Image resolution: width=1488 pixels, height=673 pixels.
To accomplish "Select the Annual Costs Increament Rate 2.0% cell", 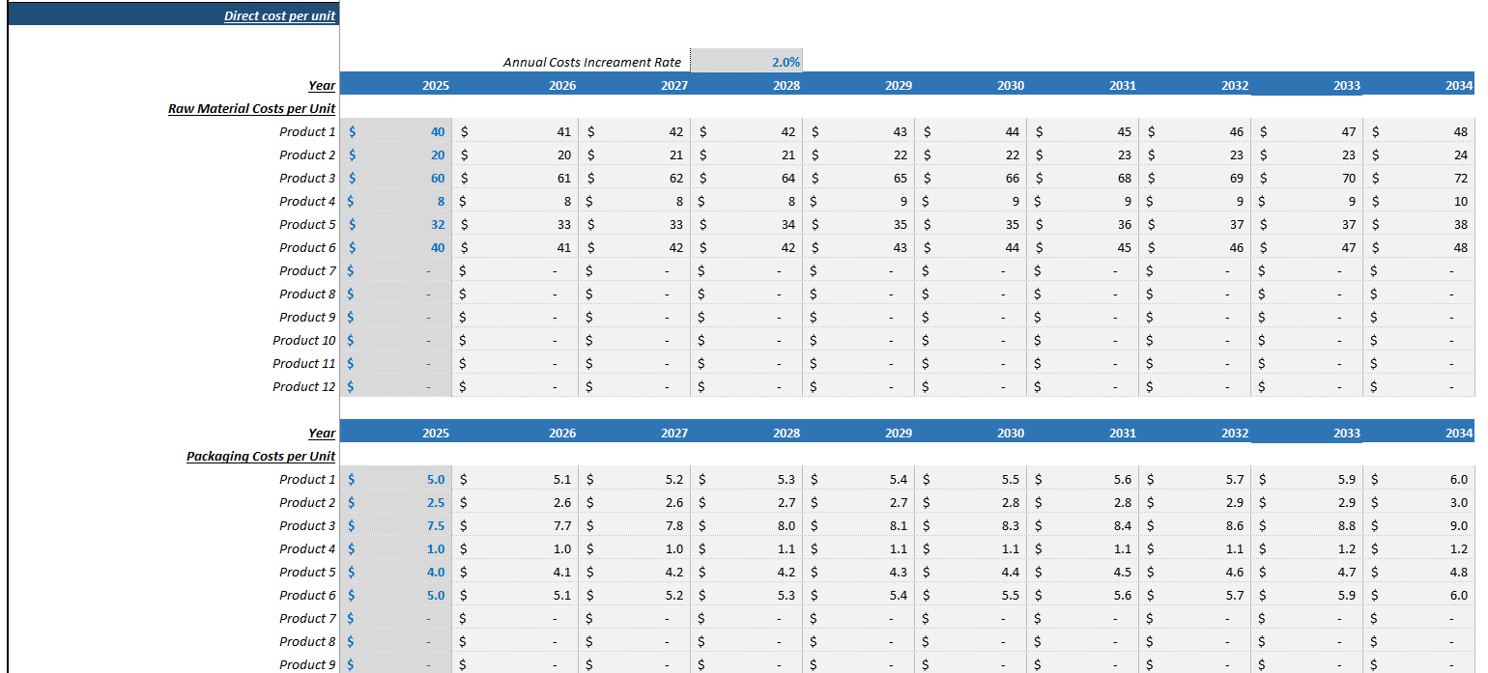I will (749, 60).
